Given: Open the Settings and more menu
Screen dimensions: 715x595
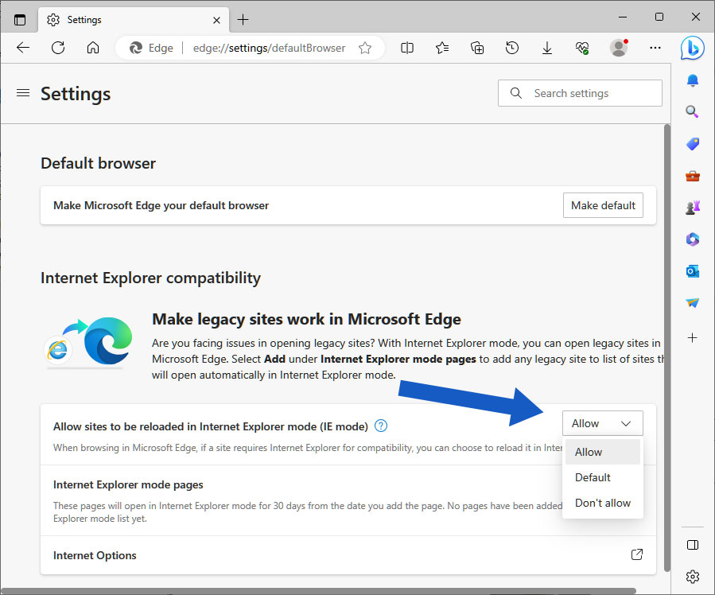Looking at the screenshot, I should (x=655, y=48).
